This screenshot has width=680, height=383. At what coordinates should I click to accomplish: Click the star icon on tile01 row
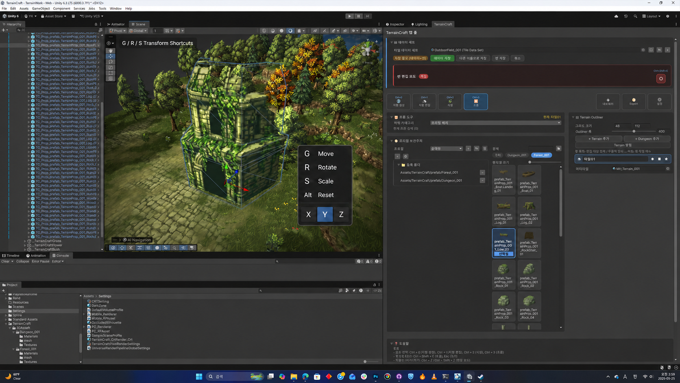(x=666, y=159)
